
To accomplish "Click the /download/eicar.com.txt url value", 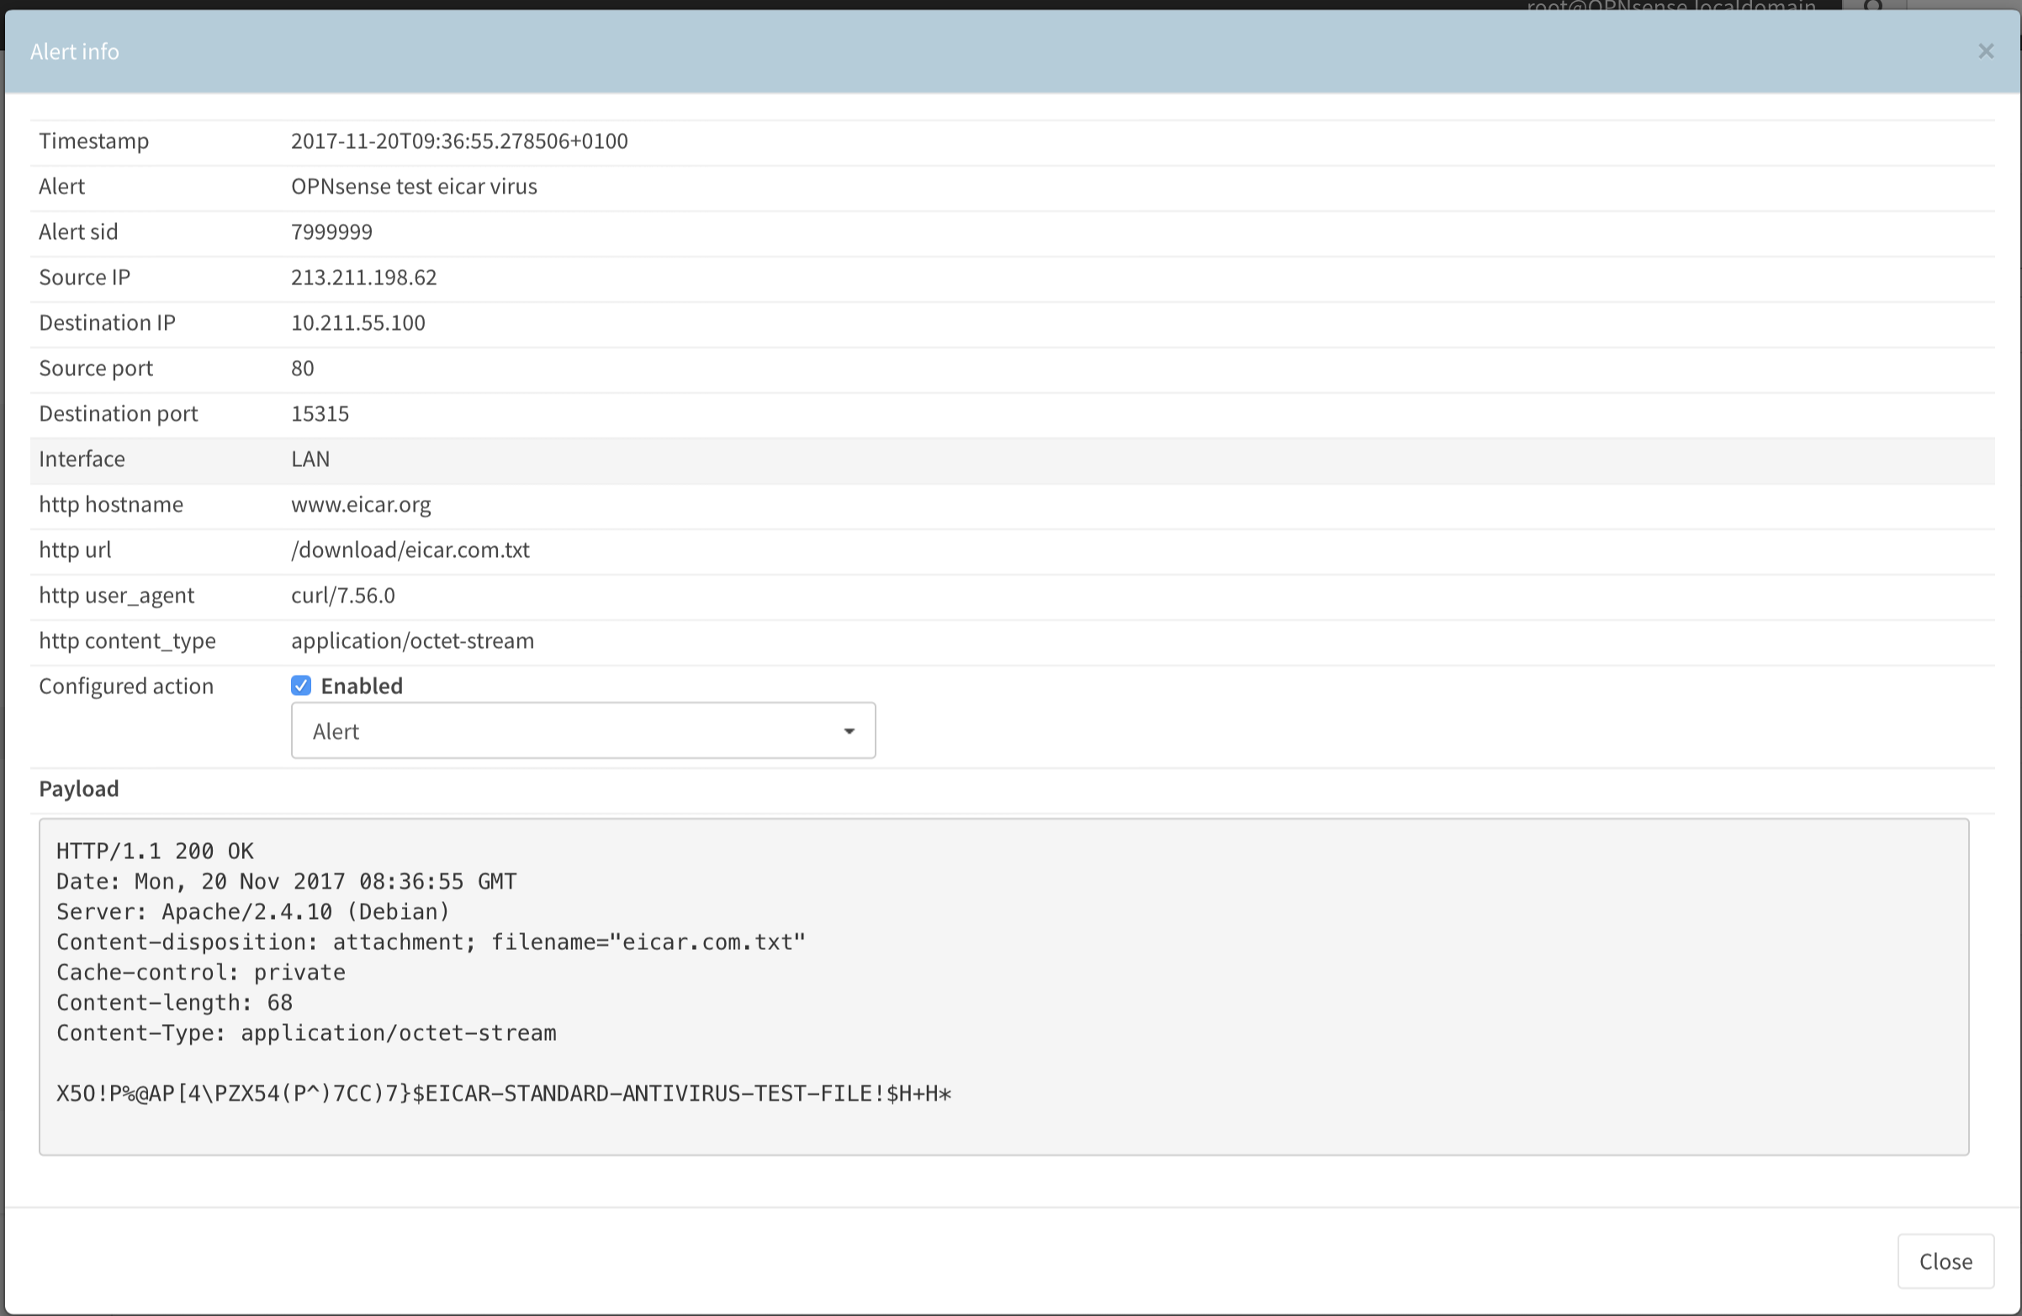I will 410,550.
